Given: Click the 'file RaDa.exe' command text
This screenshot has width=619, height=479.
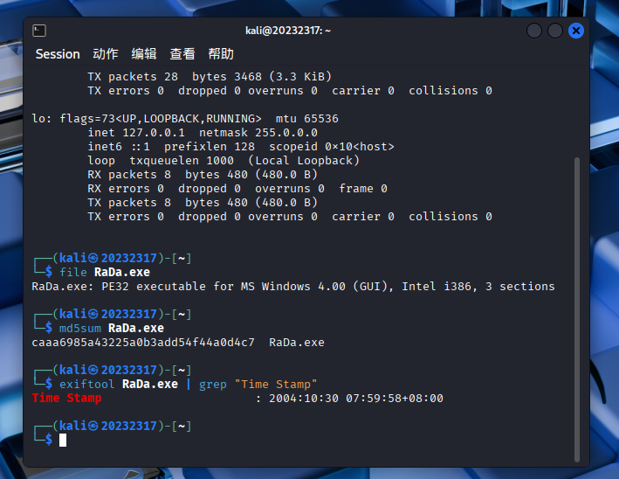Looking at the screenshot, I should 105,273.
